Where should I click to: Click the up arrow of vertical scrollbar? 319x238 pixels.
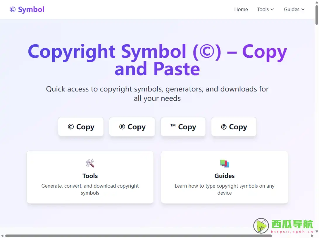[x=317, y=2]
